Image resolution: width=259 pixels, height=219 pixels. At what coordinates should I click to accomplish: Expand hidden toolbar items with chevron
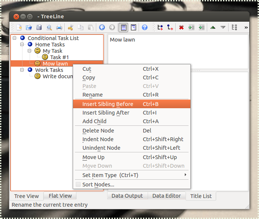(246, 27)
